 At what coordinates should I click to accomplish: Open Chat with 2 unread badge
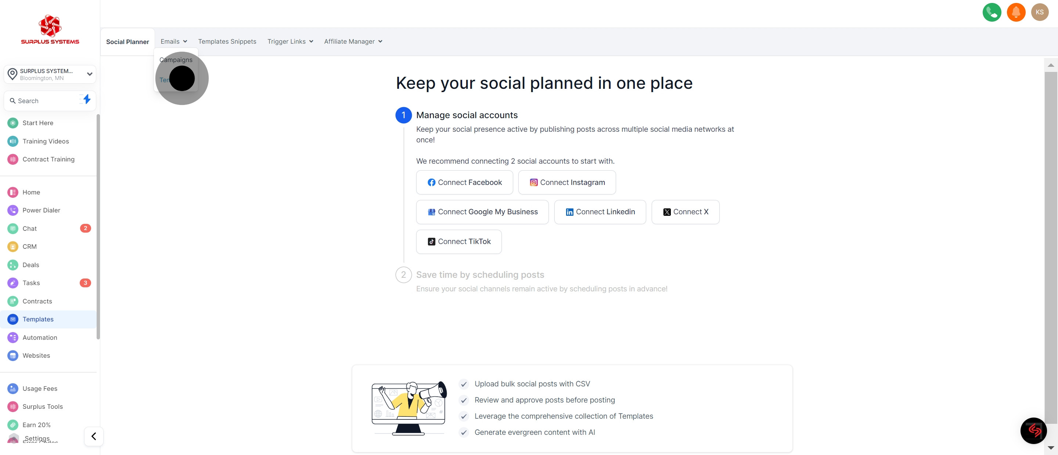coord(29,229)
